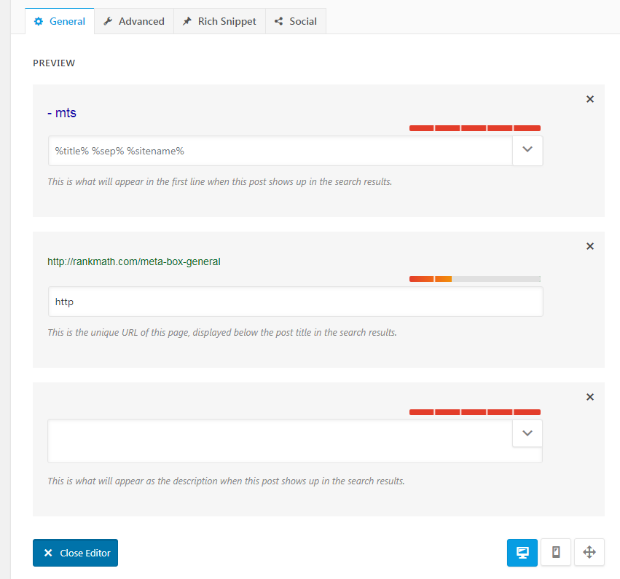Click the rankmath.com preview URL
Image resolution: width=620 pixels, height=579 pixels.
point(133,261)
